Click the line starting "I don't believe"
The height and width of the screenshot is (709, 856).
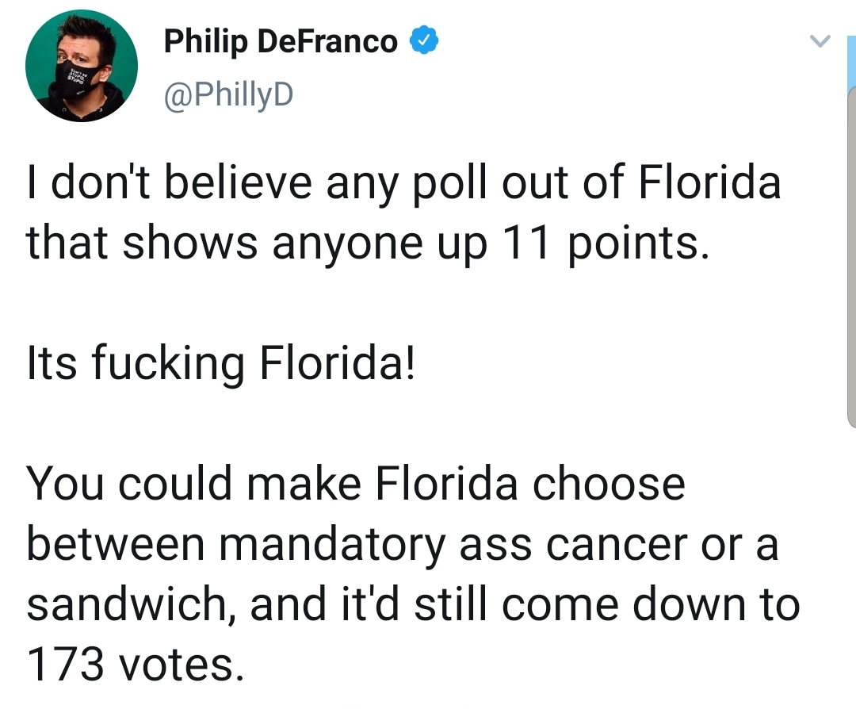(x=403, y=182)
